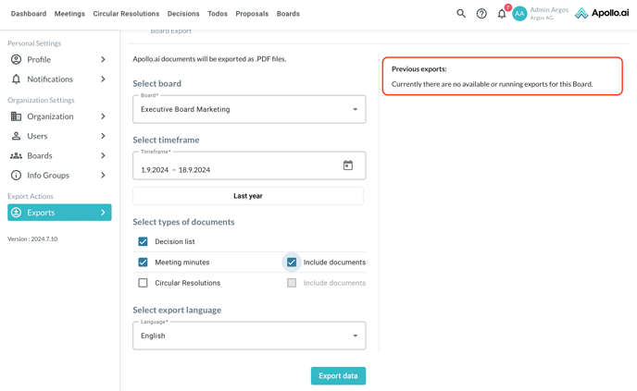637x391 pixels.
Task: Uncheck the Decision list checkbox
Action: tap(143, 241)
